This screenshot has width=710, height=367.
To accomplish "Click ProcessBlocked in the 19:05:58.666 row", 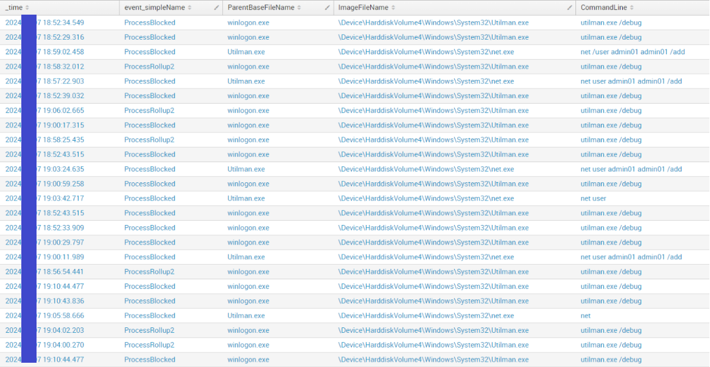I will (149, 316).
